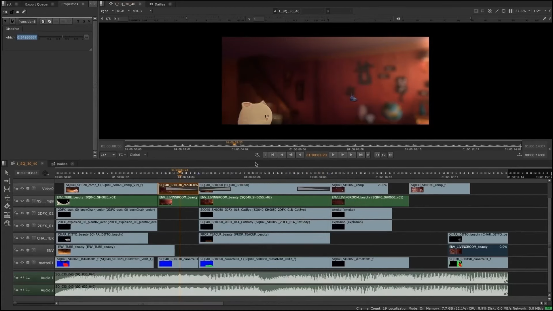553x311 pixels.
Task: Open the B input dropdown
Action: (x=339, y=11)
